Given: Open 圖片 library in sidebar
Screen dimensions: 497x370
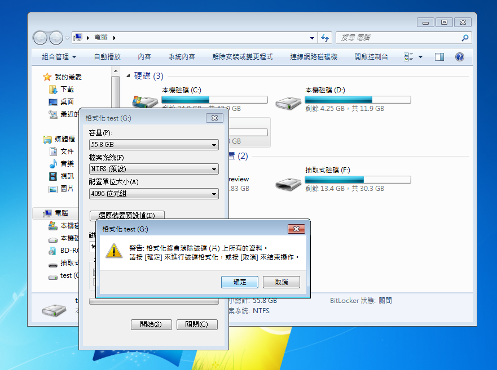Looking at the screenshot, I should pos(67,189).
